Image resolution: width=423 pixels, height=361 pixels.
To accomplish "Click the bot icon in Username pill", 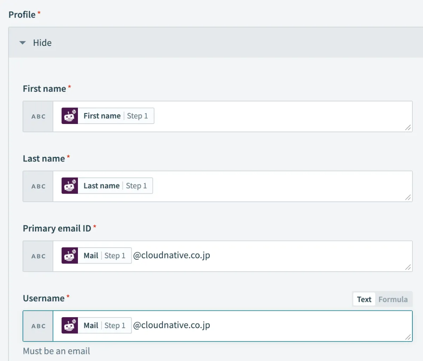I will [x=69, y=325].
